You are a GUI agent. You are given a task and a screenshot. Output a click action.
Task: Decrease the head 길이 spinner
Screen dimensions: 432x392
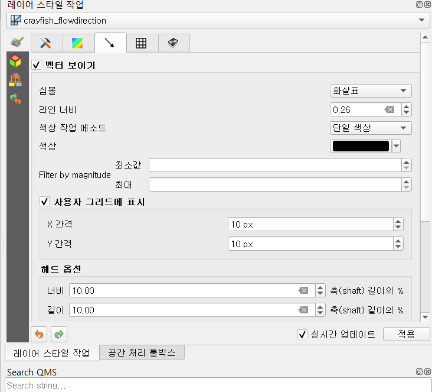pyautogui.click(x=320, y=313)
